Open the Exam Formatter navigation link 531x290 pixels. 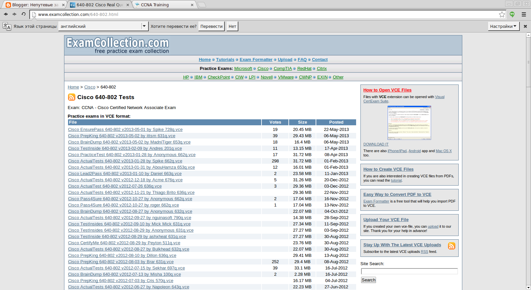tap(256, 60)
